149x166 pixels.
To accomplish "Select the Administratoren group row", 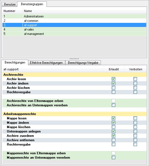I will (x=74, y=16).
